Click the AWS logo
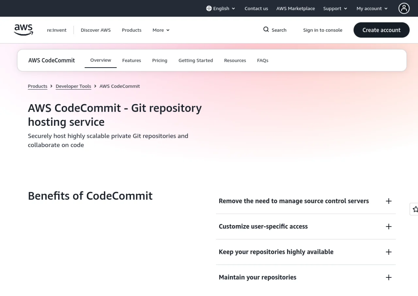The image size is (418, 296). [24, 30]
